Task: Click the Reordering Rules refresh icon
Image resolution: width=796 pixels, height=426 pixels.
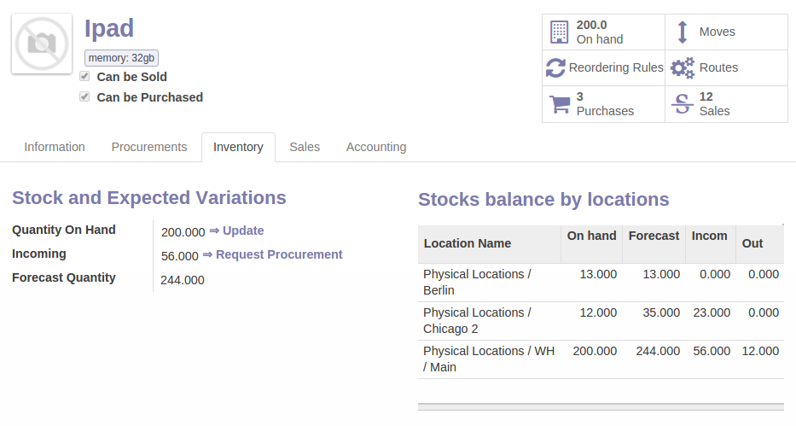Action: coord(556,67)
